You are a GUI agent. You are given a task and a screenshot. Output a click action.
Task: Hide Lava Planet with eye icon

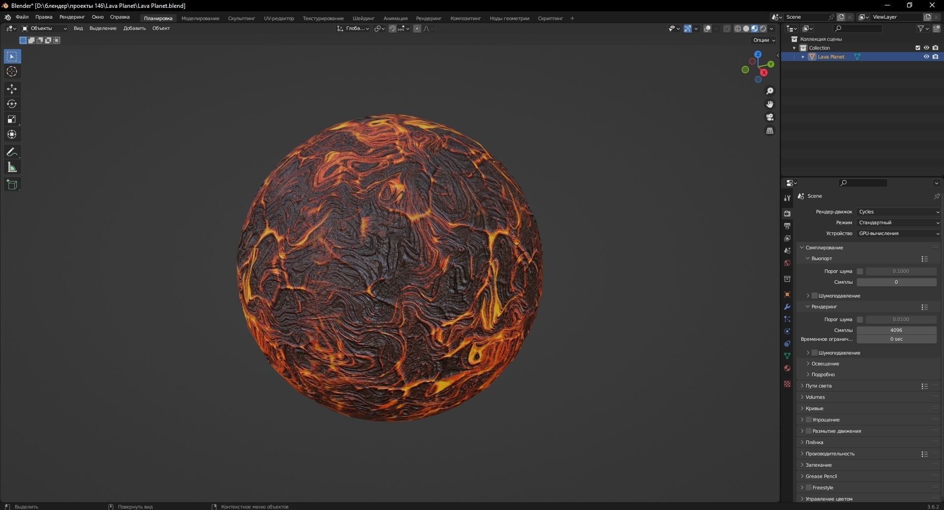pos(926,57)
